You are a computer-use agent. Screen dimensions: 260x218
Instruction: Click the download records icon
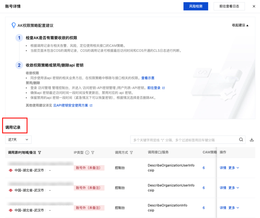pyautogui.click(x=252, y=140)
